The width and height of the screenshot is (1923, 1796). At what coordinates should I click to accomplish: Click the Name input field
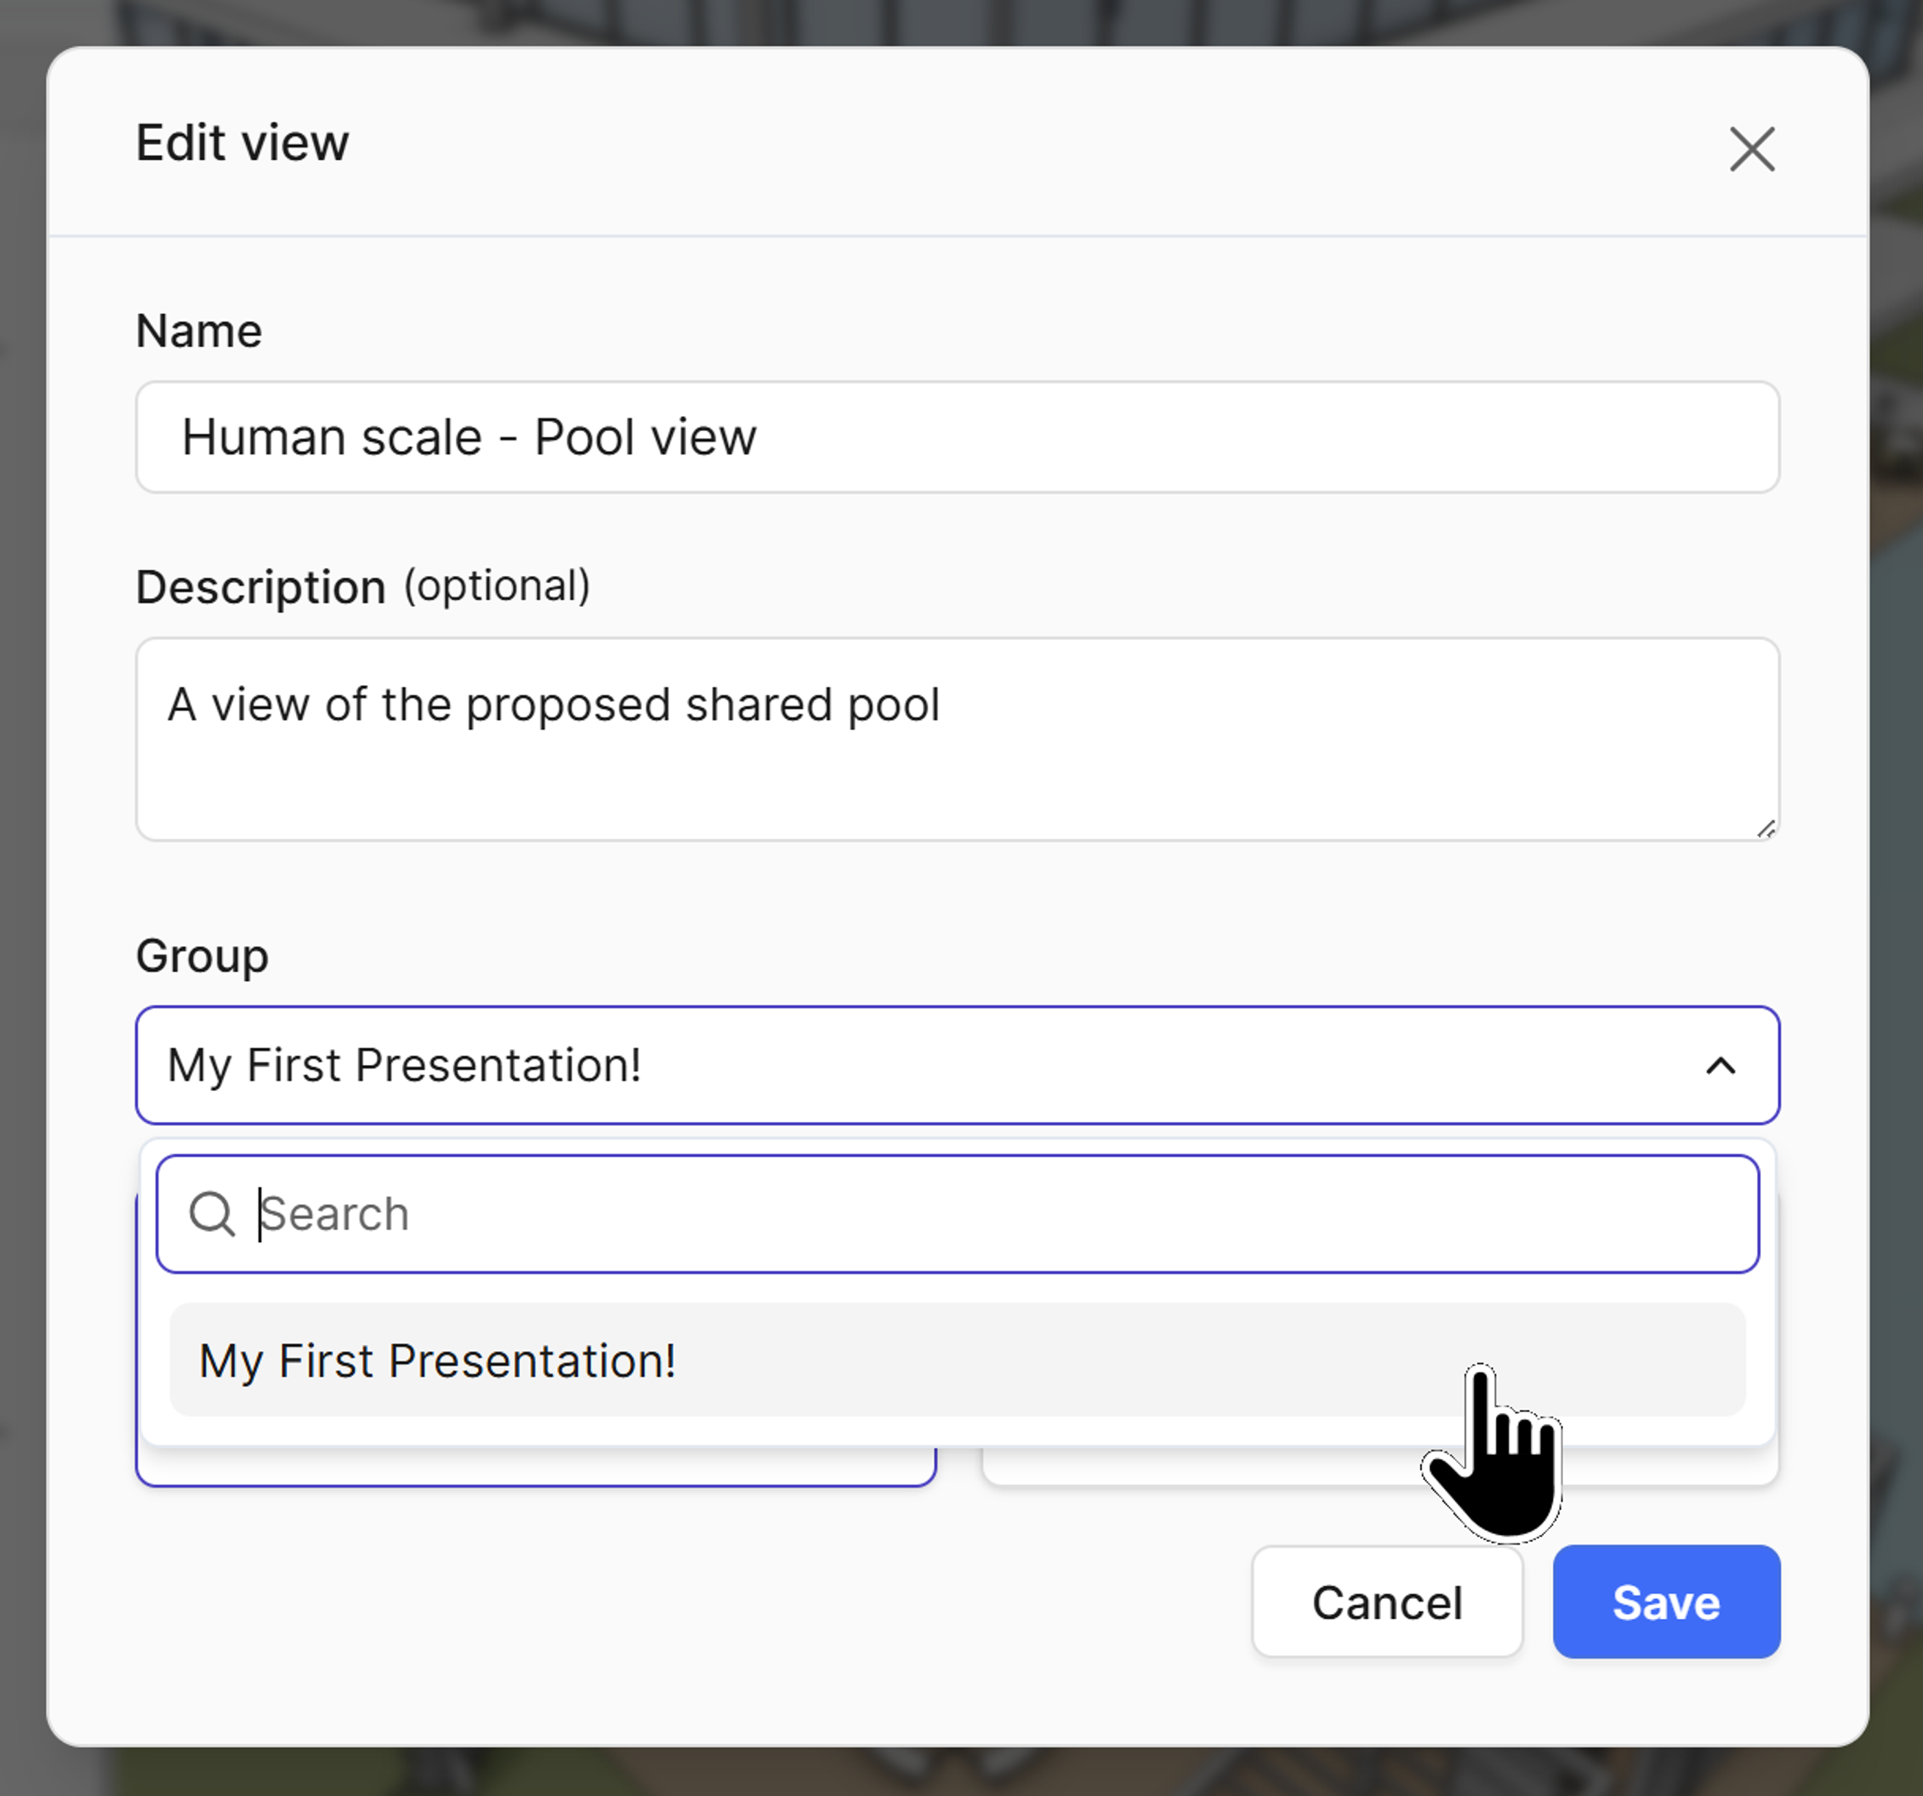956,437
